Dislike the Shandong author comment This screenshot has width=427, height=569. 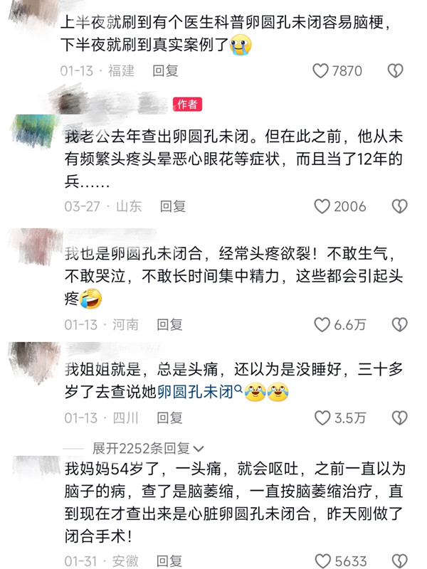click(x=399, y=206)
